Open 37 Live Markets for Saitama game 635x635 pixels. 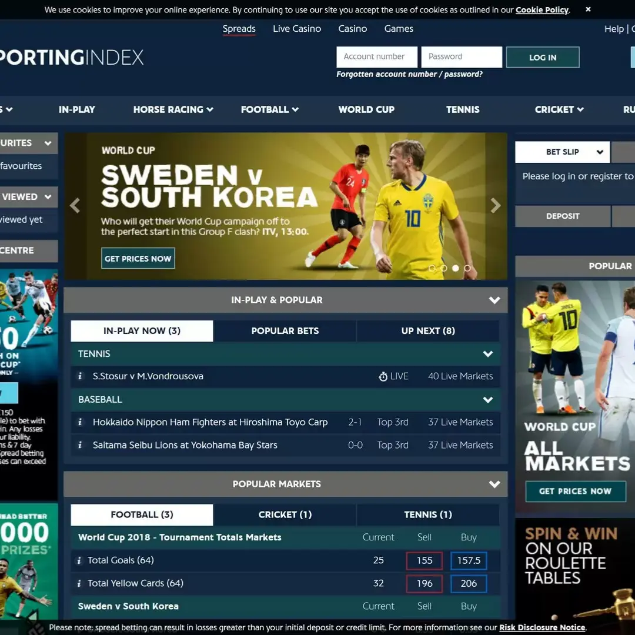click(460, 445)
